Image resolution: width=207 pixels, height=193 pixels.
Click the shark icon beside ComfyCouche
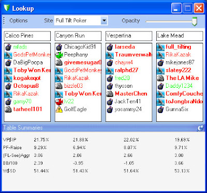coord(160,93)
